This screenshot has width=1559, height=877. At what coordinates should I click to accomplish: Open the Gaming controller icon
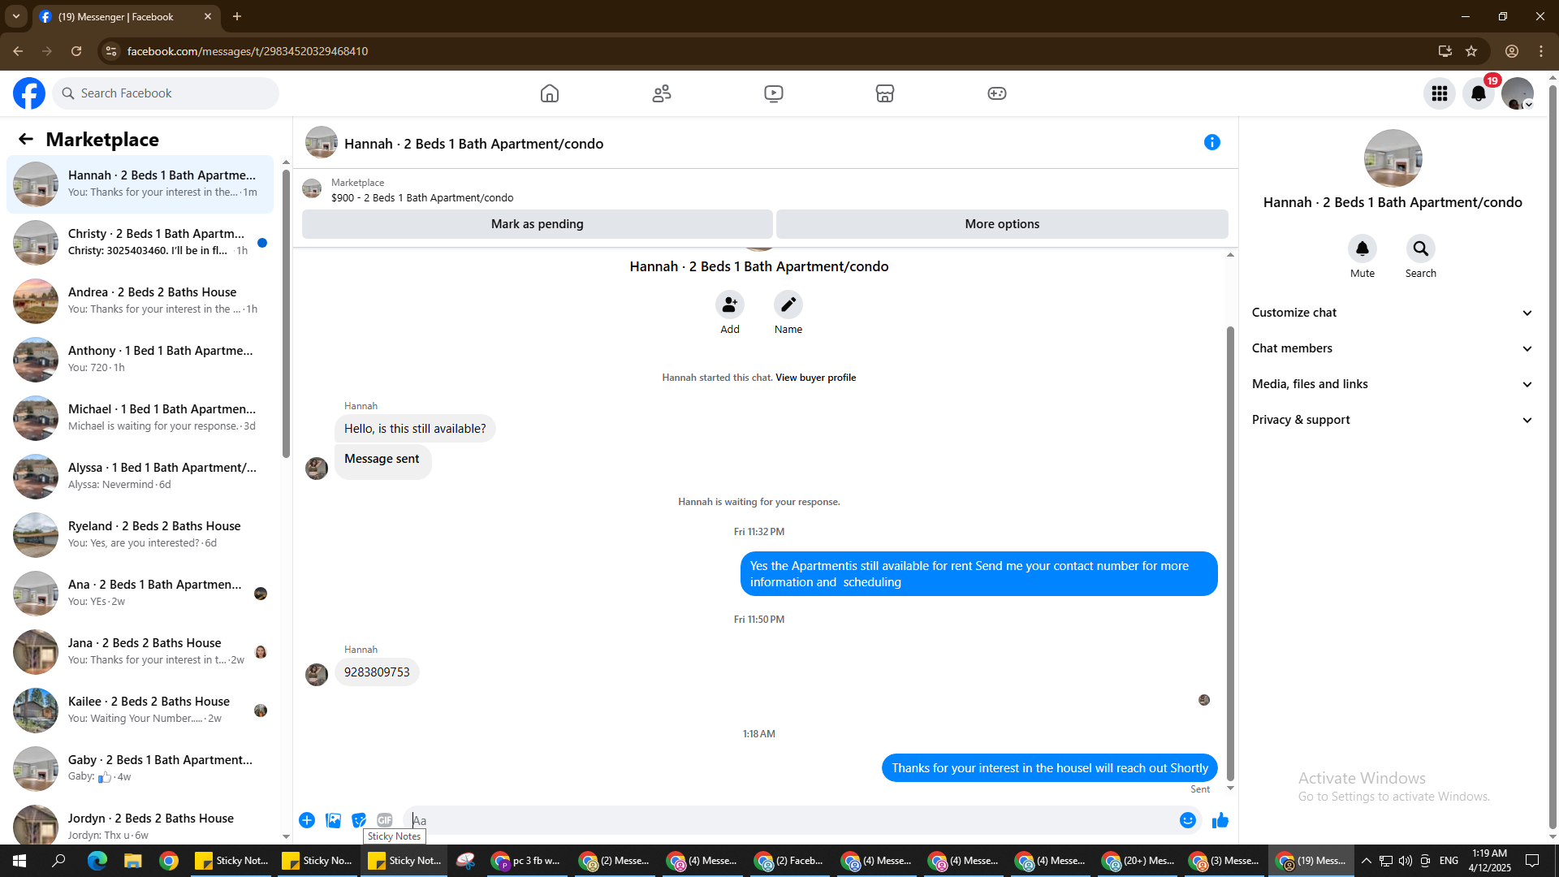997,93
